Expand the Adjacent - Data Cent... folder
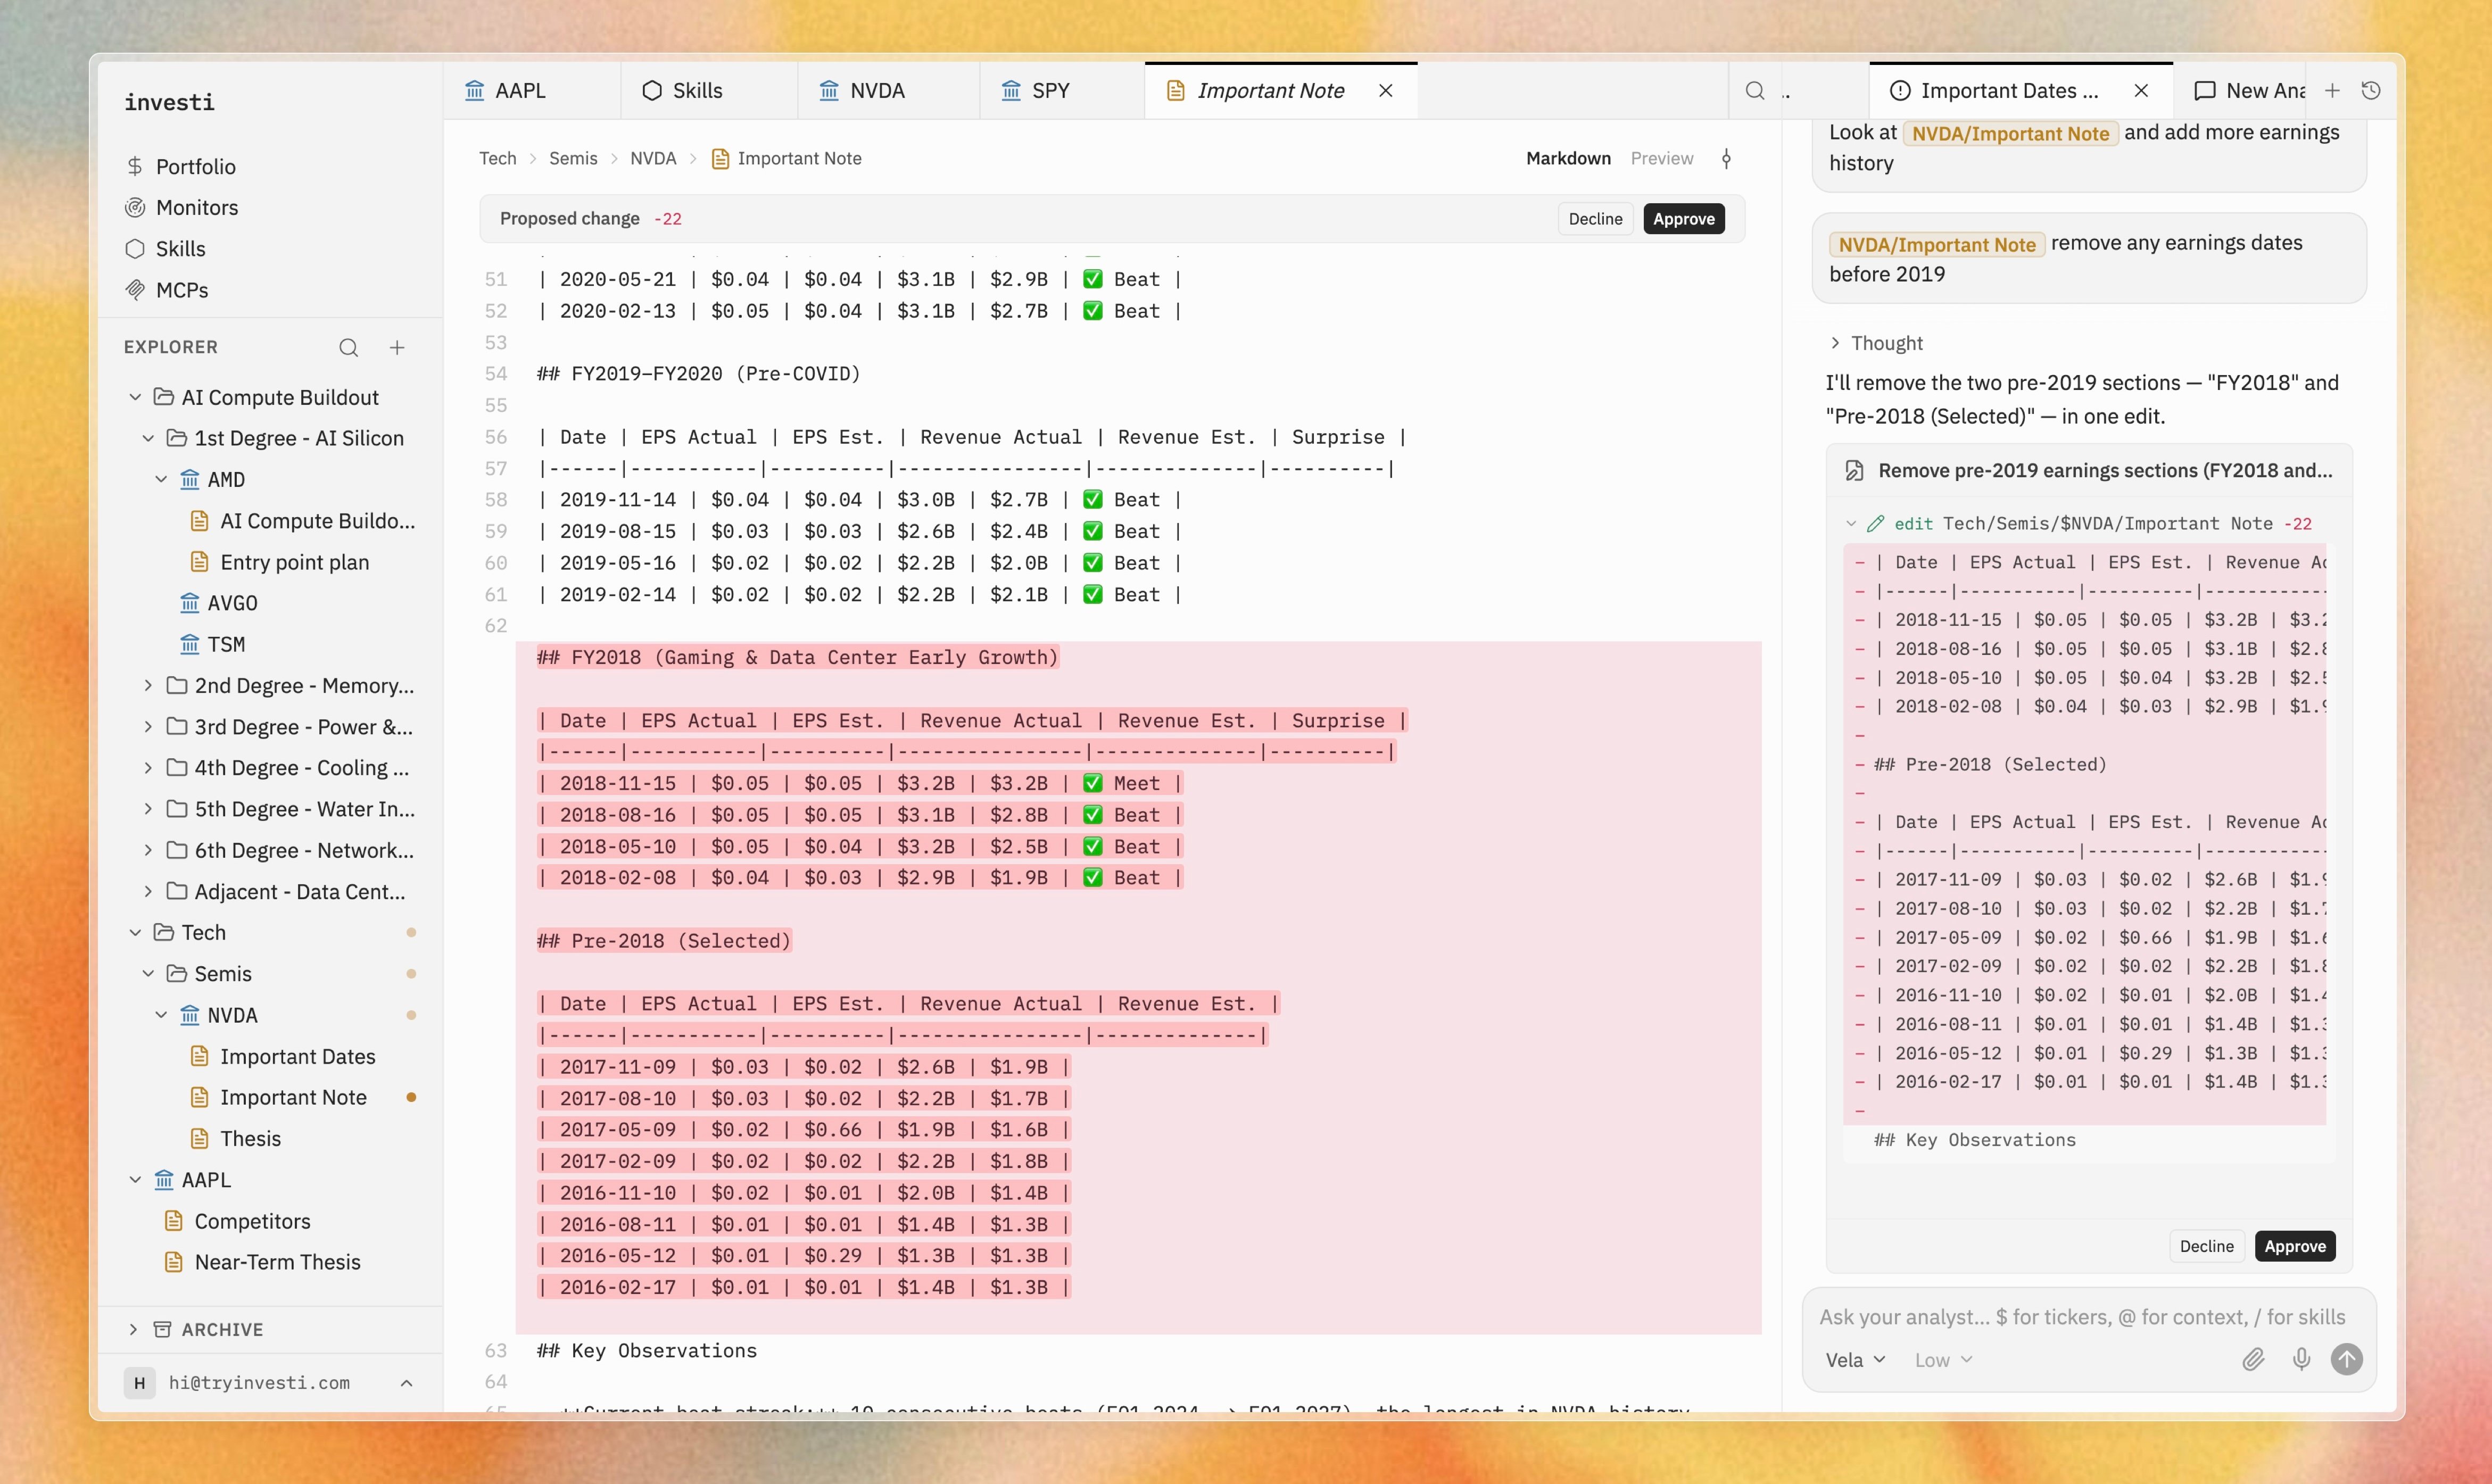The height and width of the screenshot is (1484, 2492). pyautogui.click(x=148, y=891)
